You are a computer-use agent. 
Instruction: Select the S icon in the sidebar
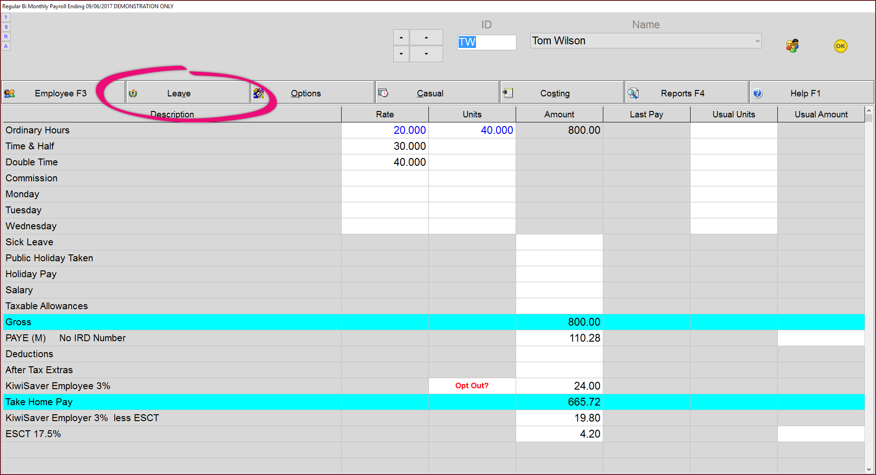[6, 27]
